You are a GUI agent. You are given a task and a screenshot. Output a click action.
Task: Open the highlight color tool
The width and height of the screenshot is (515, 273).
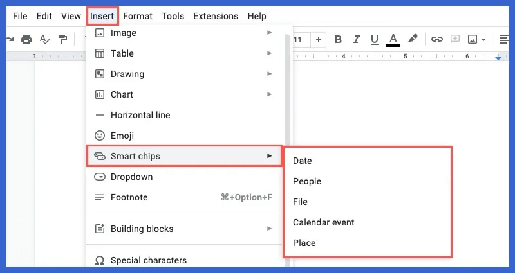point(413,39)
